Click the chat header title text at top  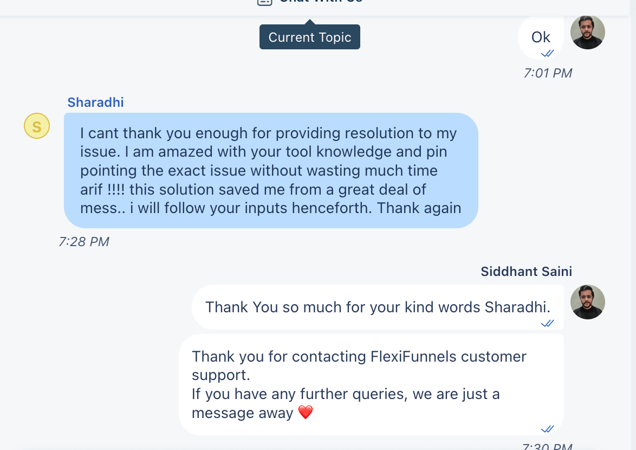point(321,2)
